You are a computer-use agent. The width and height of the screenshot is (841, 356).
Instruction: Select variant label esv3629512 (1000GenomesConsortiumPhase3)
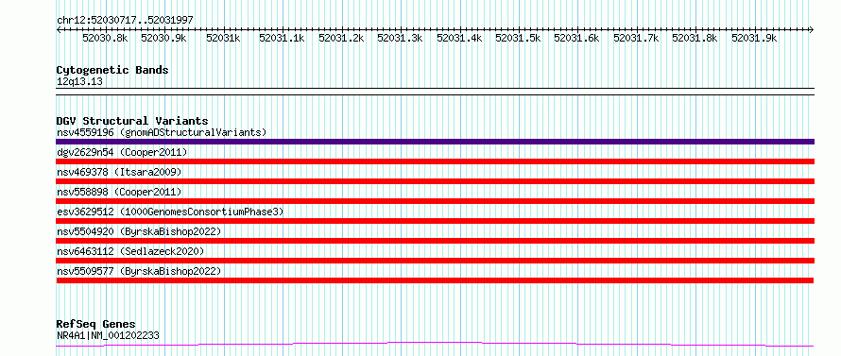coord(170,212)
